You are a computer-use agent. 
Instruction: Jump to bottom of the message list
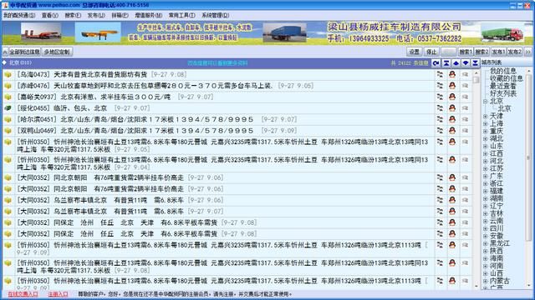click(475, 63)
